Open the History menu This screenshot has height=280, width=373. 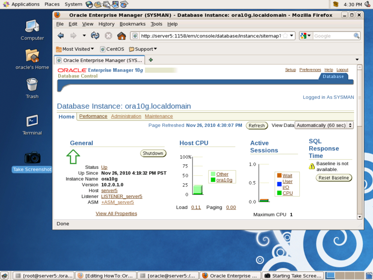pyautogui.click(x=106, y=24)
